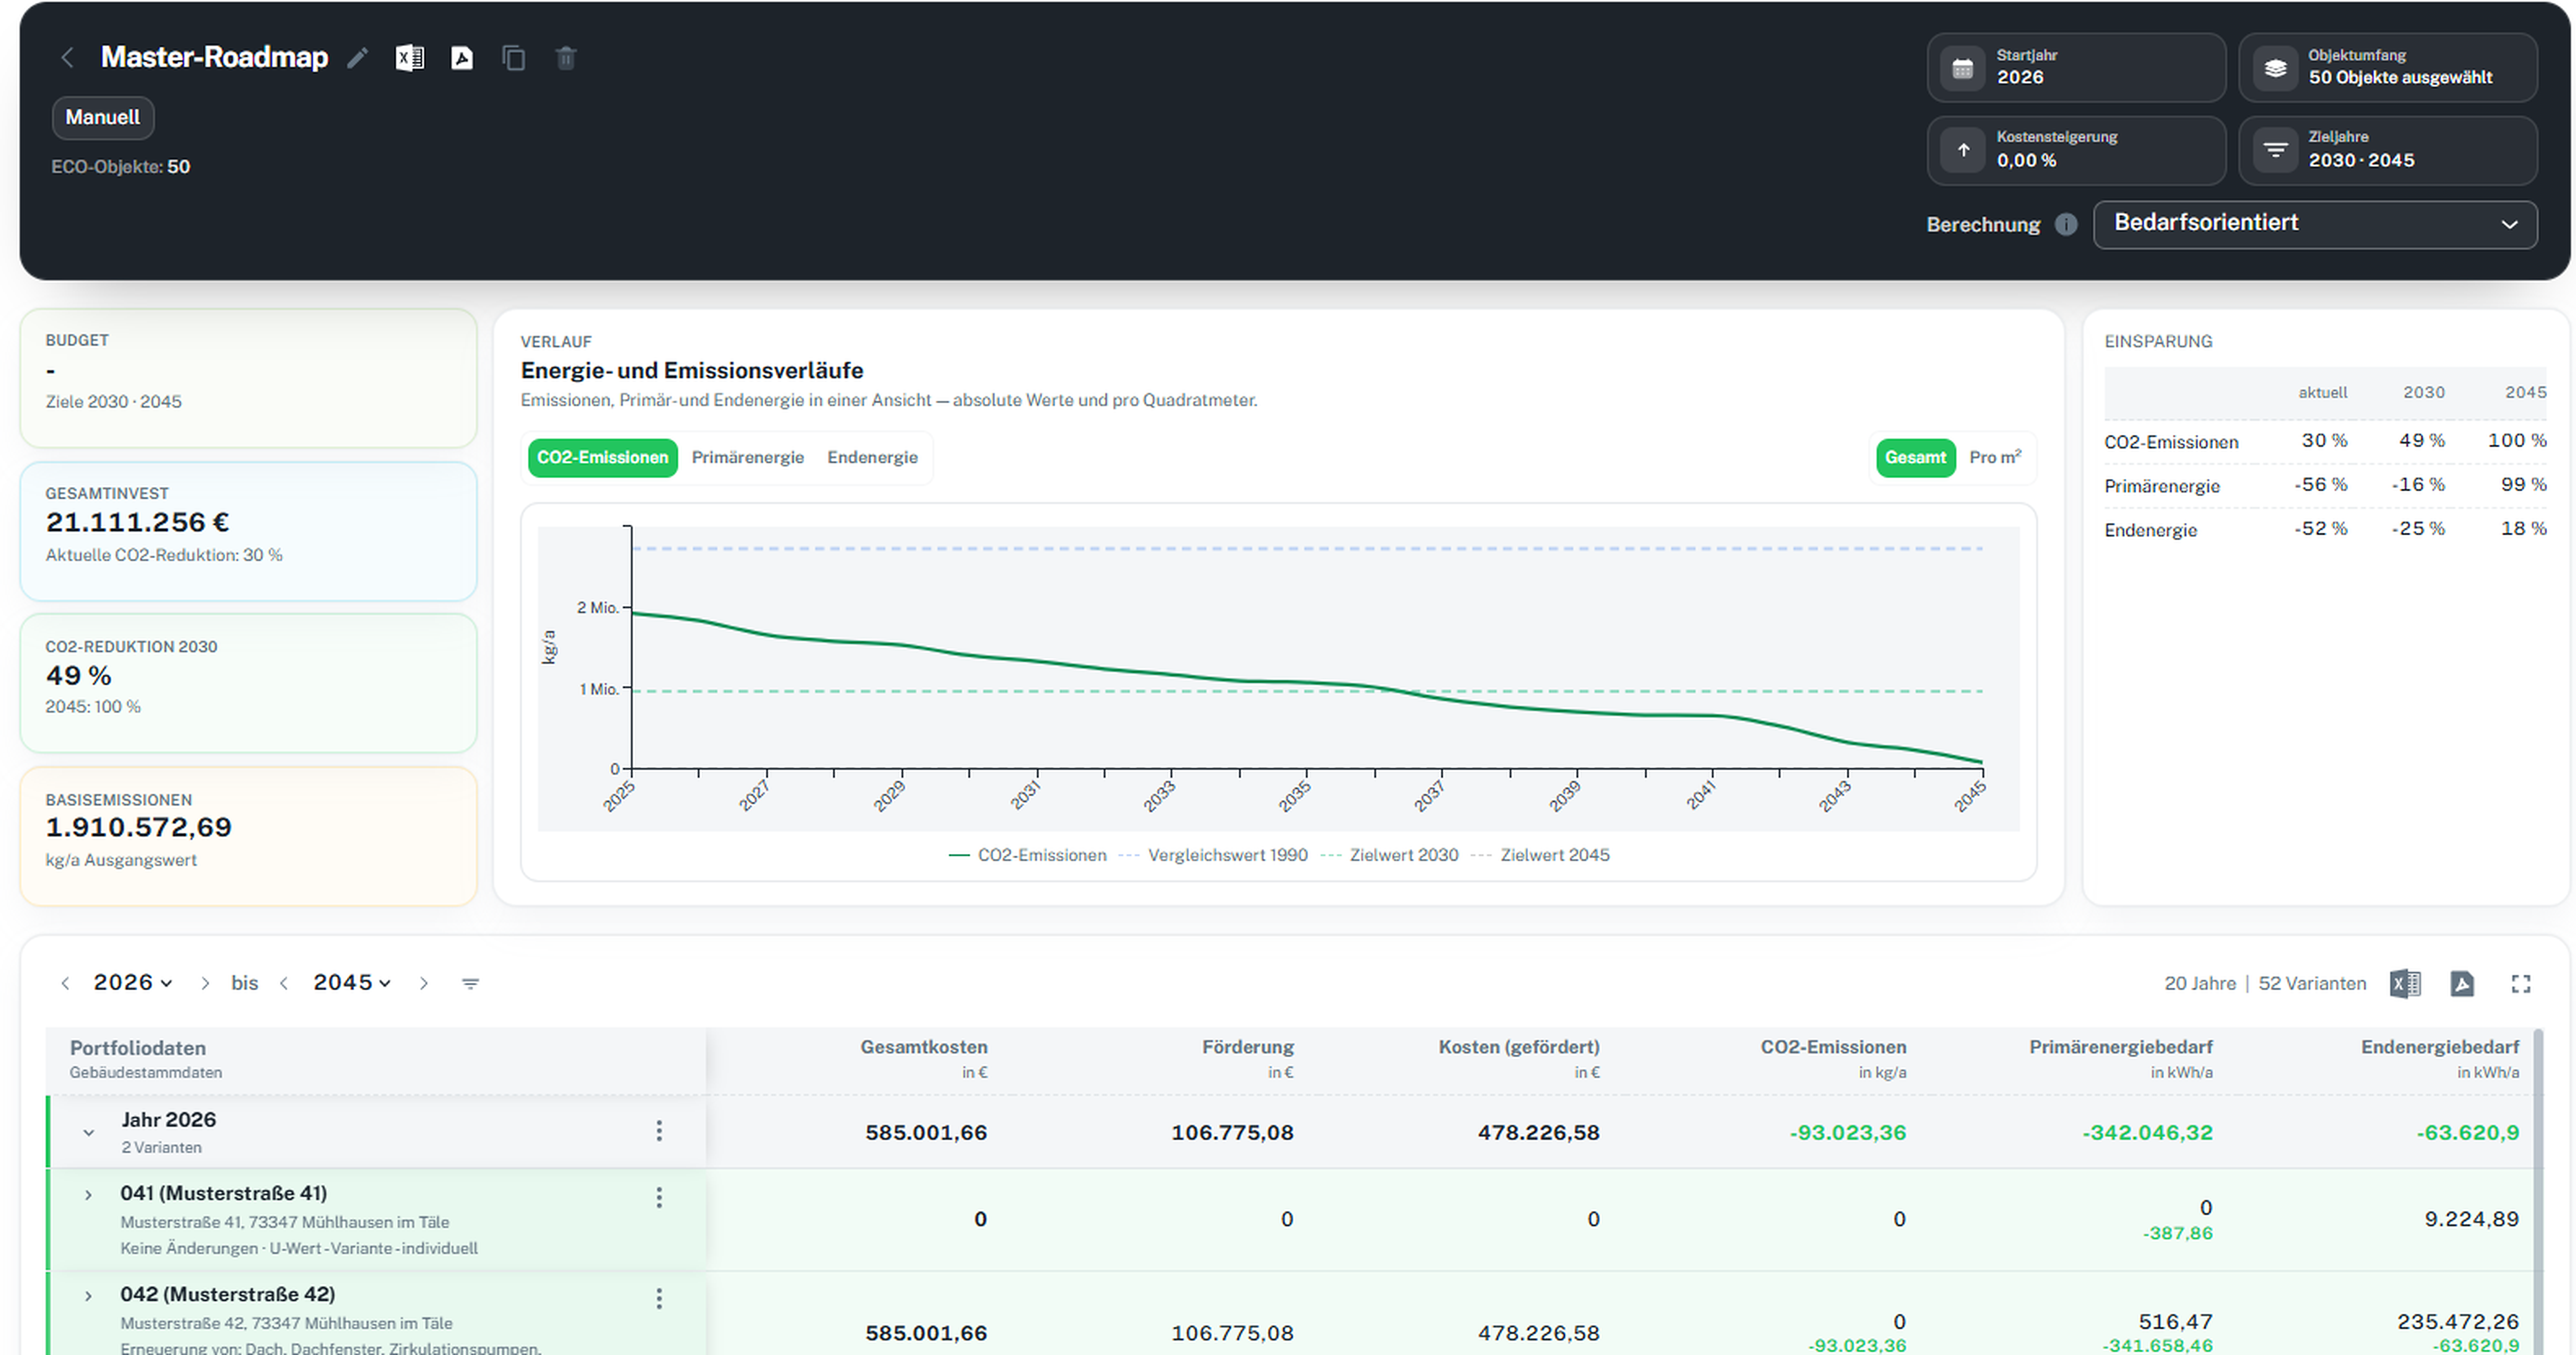
Task: Click the Kostensteigerung arrow-up icon
Action: (x=1963, y=150)
